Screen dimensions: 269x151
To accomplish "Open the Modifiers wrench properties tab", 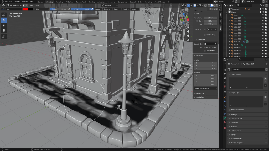I will [x=225, y=101].
